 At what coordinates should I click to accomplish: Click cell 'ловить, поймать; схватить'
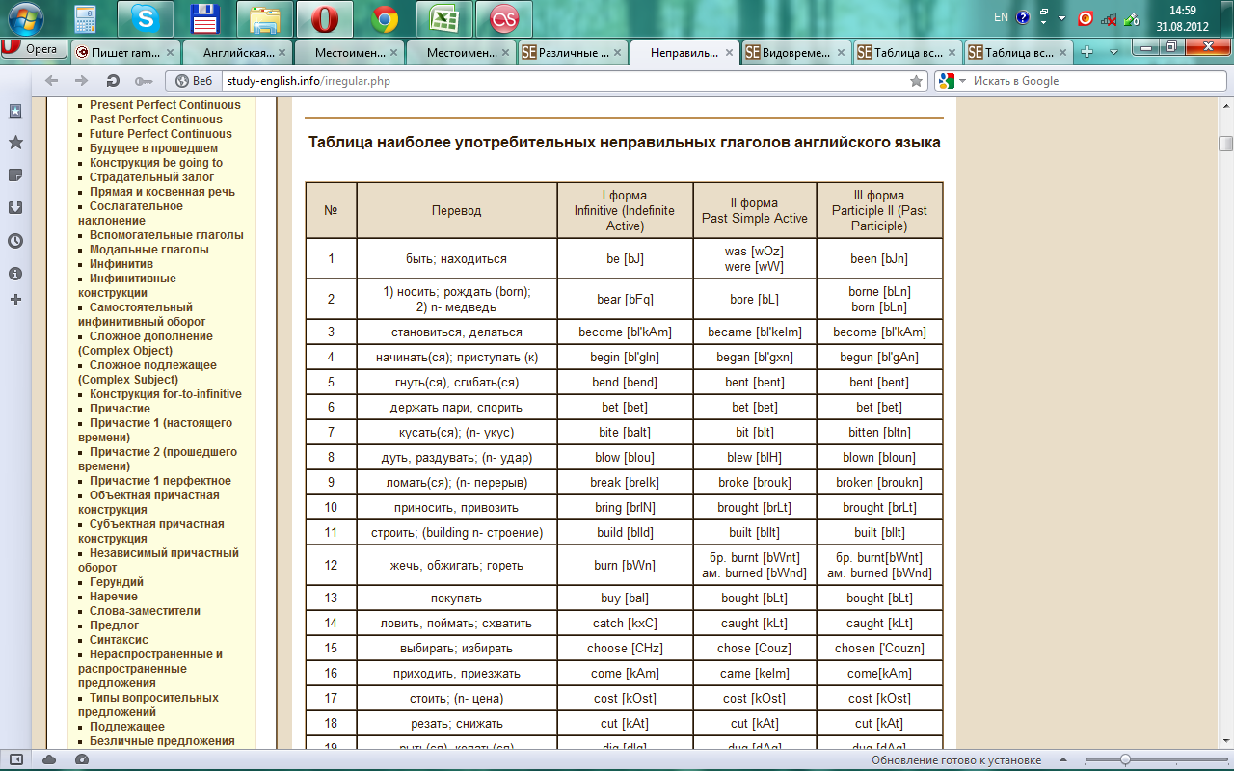click(457, 624)
